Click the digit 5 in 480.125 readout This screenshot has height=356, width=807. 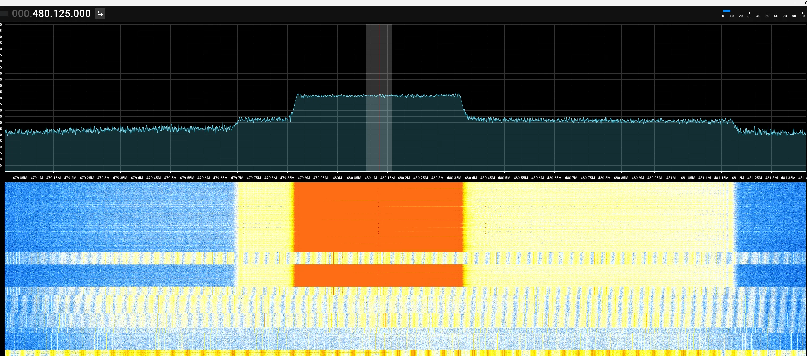(68, 14)
